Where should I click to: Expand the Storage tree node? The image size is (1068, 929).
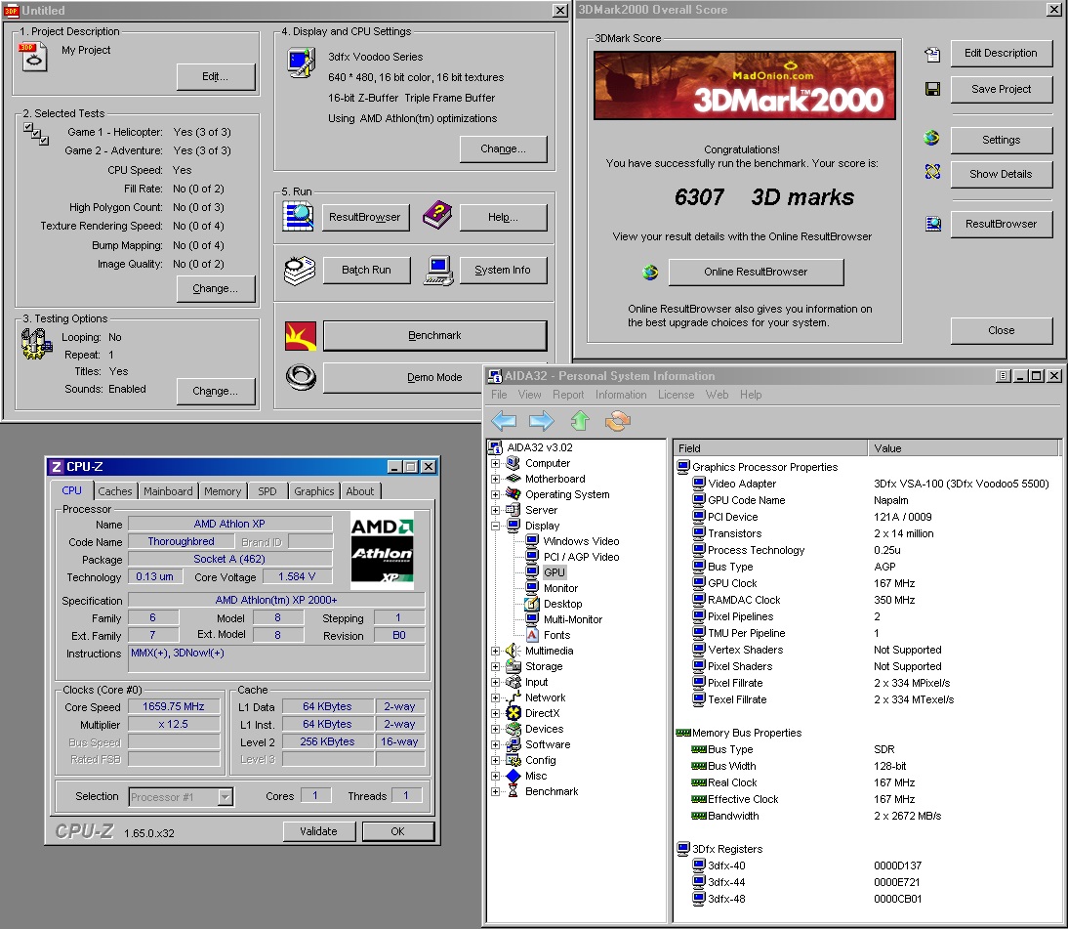coord(496,666)
